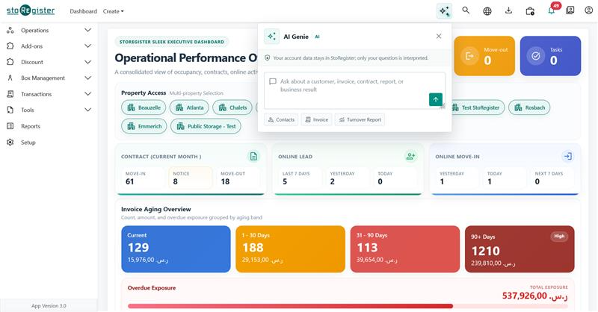Toggle the Emmerich property chip
Viewport: 598px width, 312px height.
pyautogui.click(x=144, y=126)
